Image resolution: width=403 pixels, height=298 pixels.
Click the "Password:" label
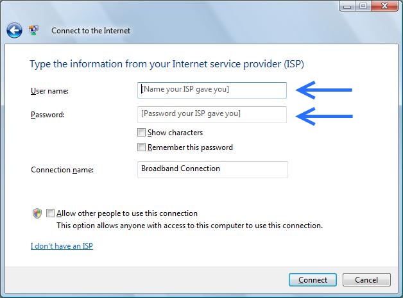(47, 115)
